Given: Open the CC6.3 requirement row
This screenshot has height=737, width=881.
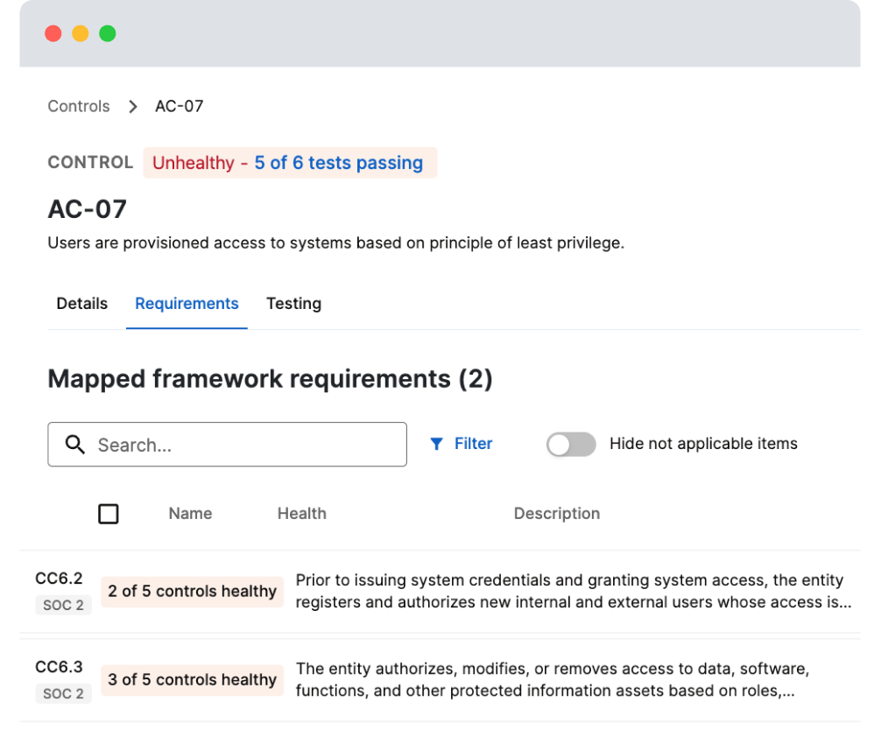Looking at the screenshot, I should point(59,667).
